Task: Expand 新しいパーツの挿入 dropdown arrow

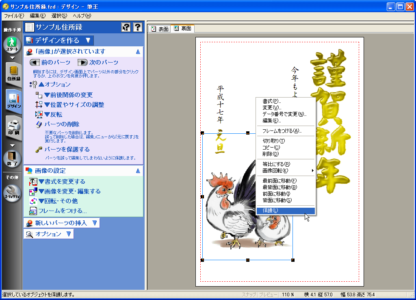Action: click(x=94, y=223)
